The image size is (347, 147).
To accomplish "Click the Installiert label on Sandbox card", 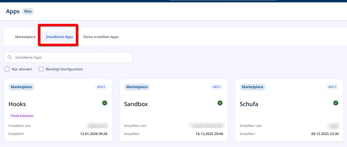I will [x=132, y=134].
